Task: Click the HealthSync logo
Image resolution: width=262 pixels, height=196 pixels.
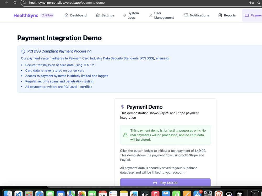Action: point(26,15)
